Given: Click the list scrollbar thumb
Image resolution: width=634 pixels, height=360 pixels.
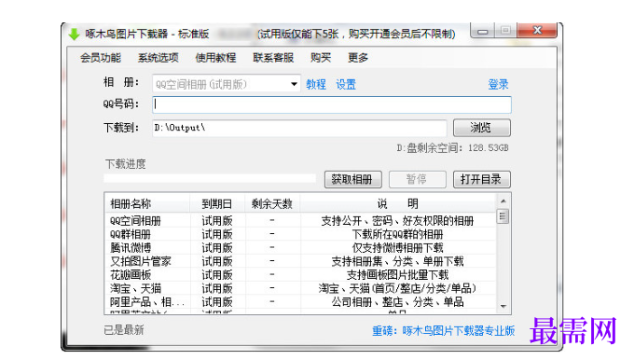Looking at the screenshot, I should point(503,216).
